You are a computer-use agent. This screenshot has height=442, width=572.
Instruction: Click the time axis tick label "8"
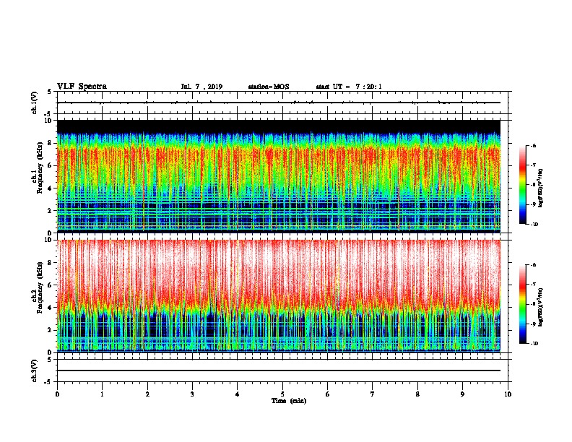(417, 394)
